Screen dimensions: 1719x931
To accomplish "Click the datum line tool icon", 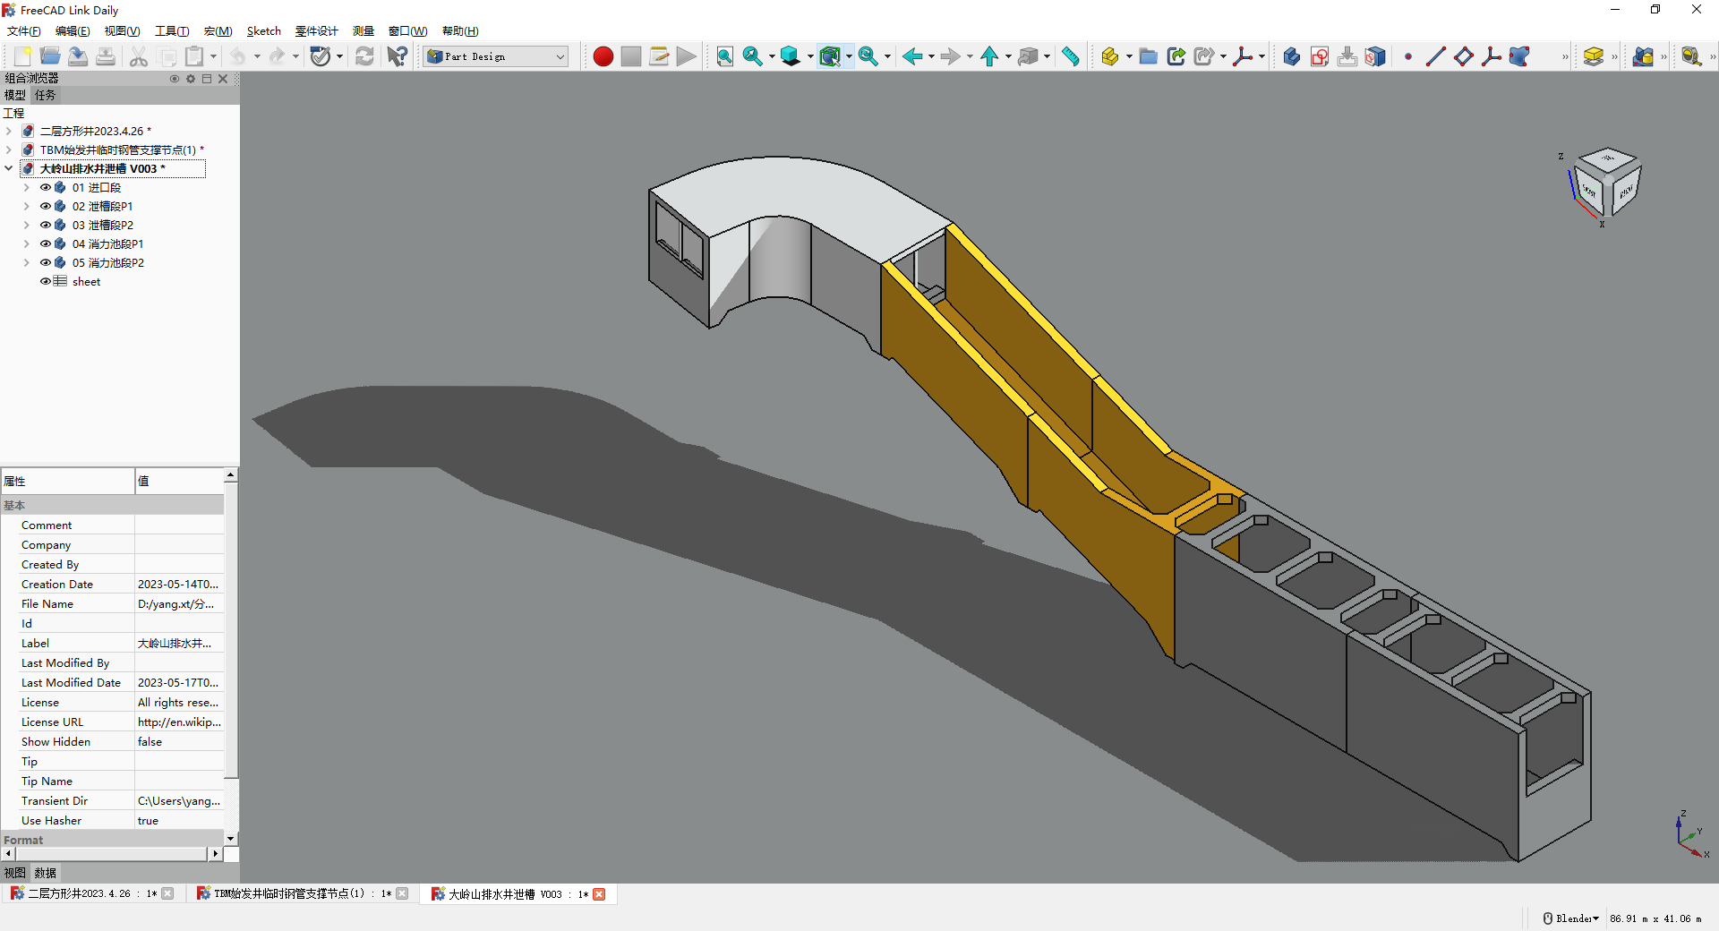I will coord(1435,56).
